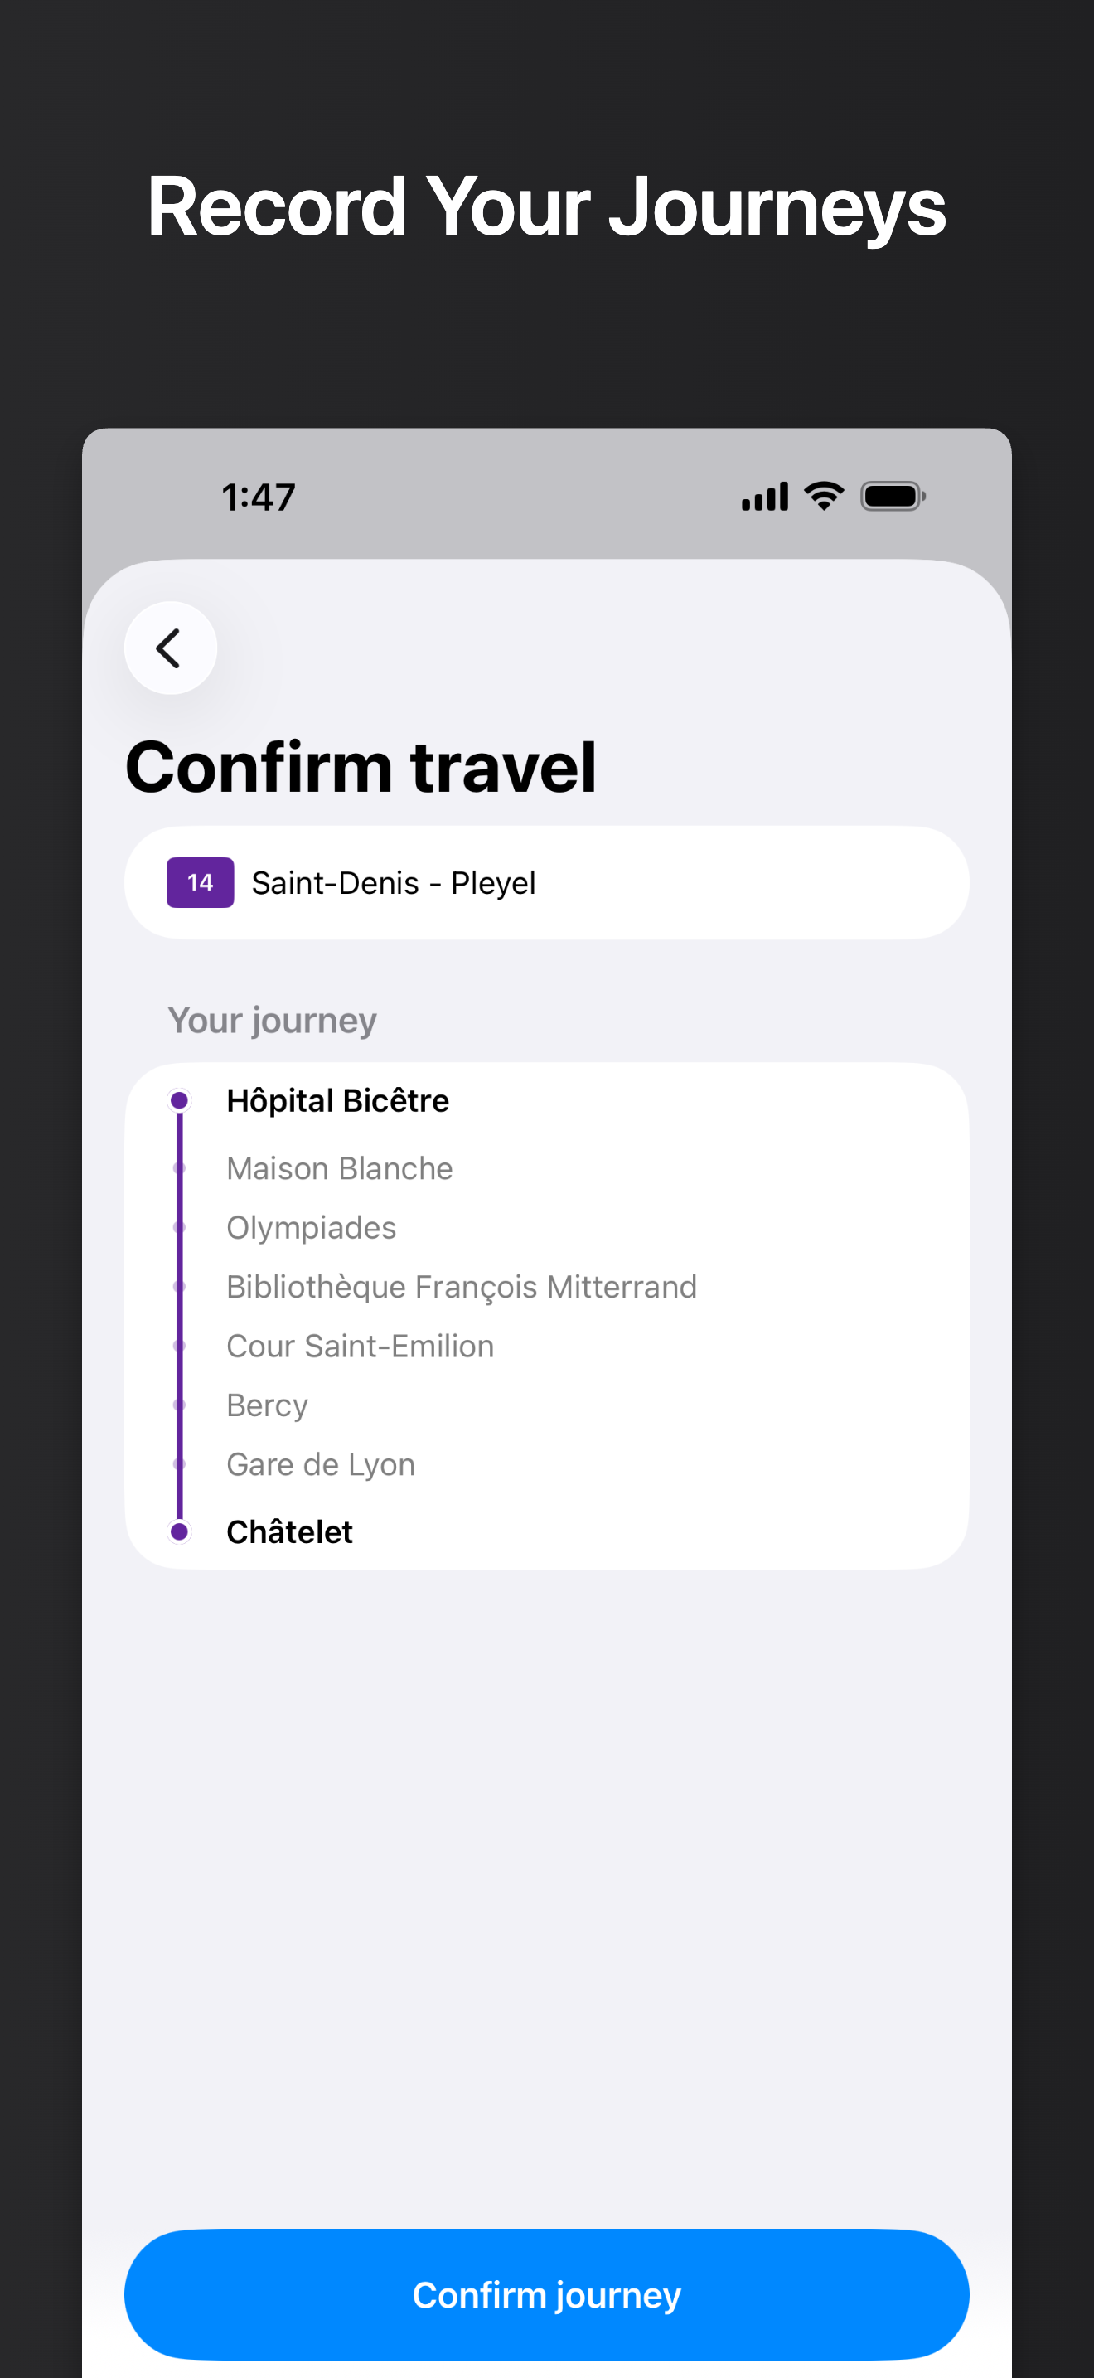Select the Hôpital Bicêtre start station dot
1094x2378 pixels.
tap(180, 1100)
